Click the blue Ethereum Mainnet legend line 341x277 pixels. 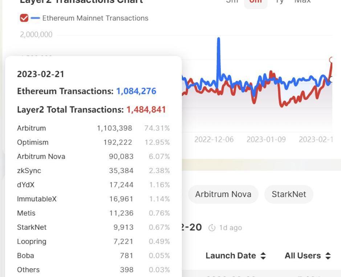[x=35, y=18]
